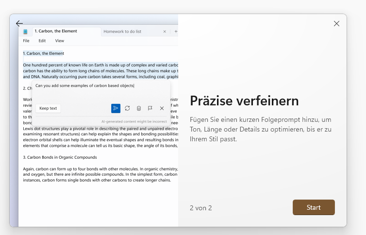Click the Notepad app icon
366x235 pixels.
[x=26, y=32]
